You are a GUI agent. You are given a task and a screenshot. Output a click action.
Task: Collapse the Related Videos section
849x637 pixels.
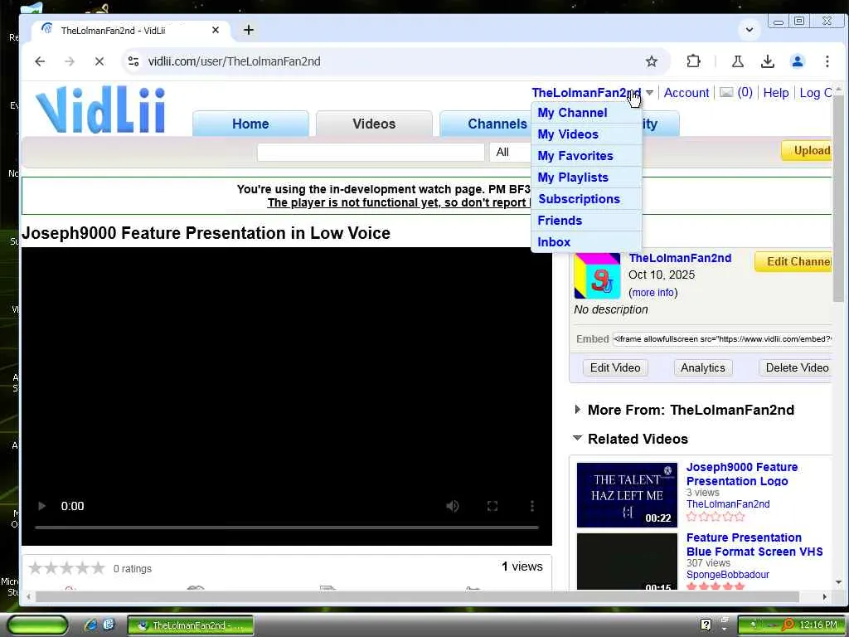pos(577,438)
